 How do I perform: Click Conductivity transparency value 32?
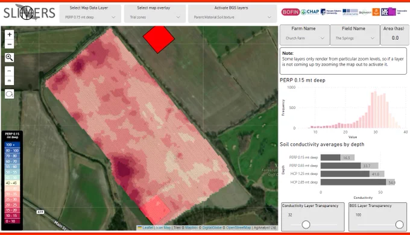coord(290,215)
